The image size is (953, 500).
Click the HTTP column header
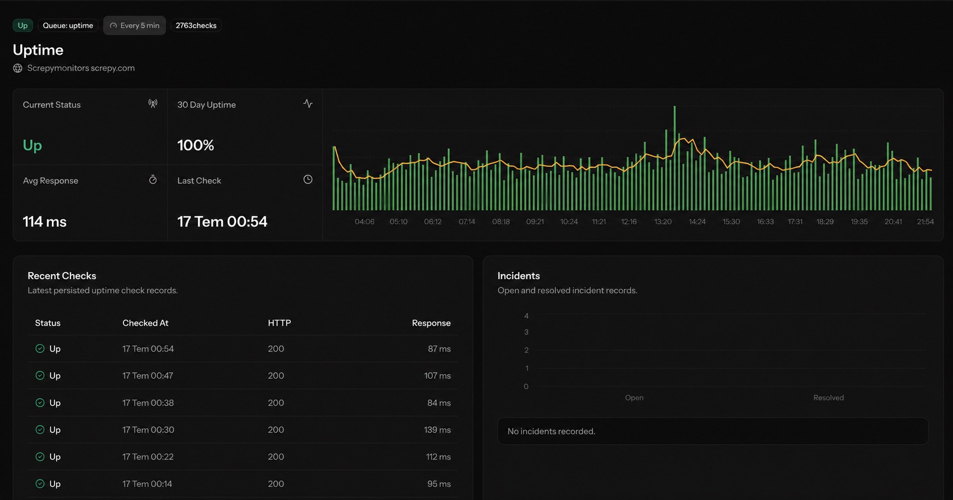coord(280,323)
